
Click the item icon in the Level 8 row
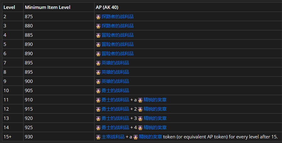(98, 72)
